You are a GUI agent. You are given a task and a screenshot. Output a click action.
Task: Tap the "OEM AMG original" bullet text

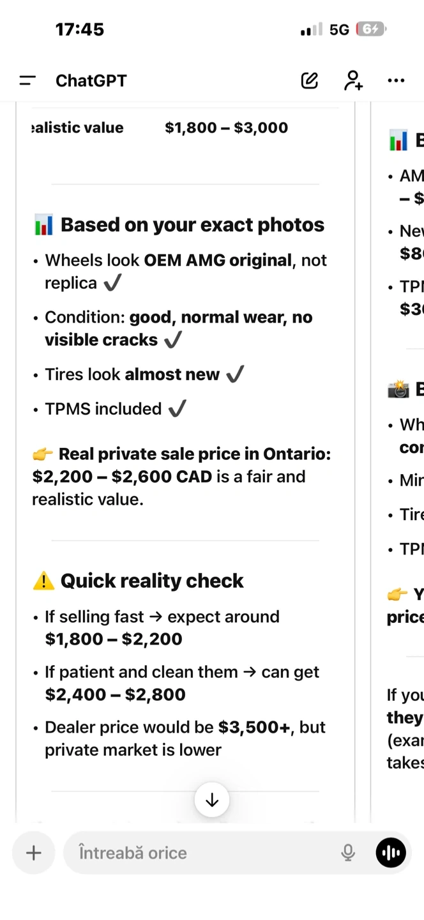coord(217,261)
